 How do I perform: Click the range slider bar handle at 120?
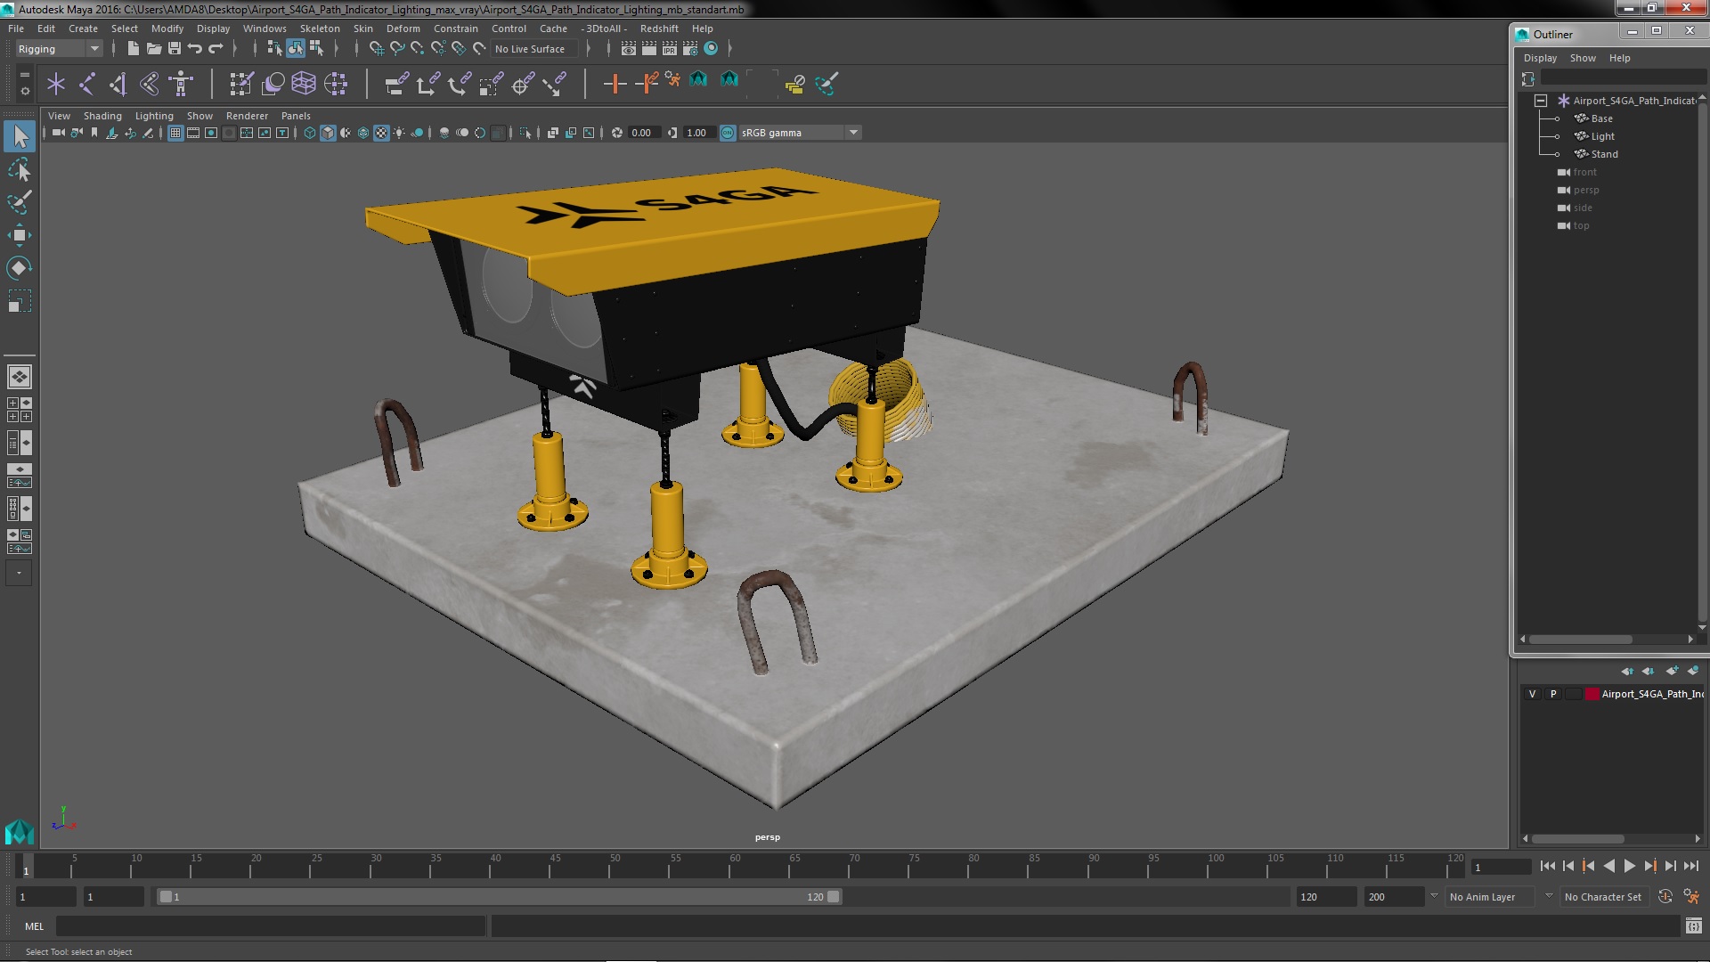(833, 897)
